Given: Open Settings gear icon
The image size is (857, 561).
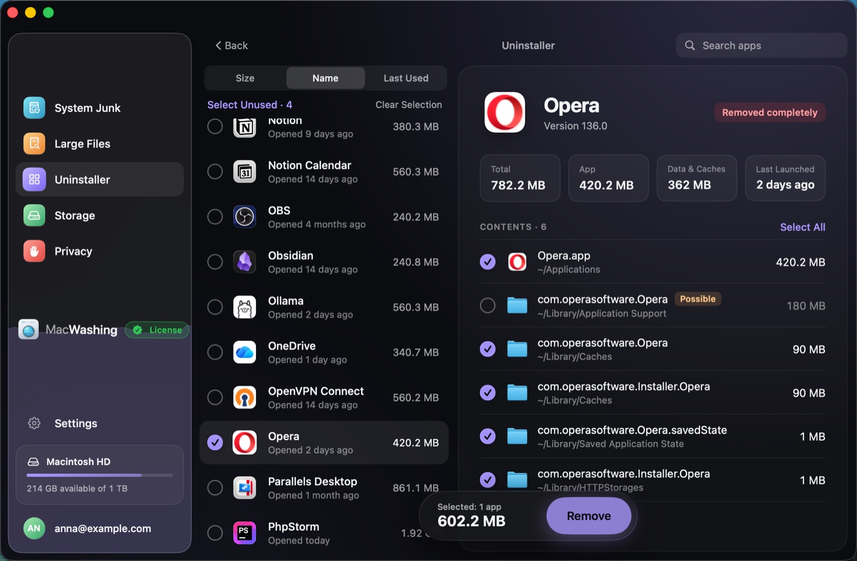Looking at the screenshot, I should [x=34, y=423].
